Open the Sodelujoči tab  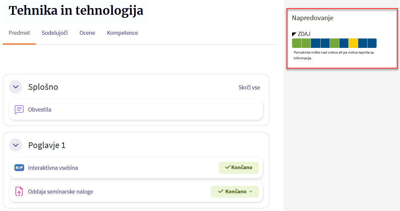[x=55, y=33]
